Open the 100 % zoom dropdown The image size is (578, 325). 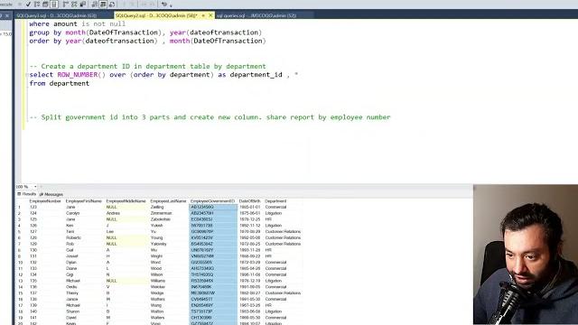[x=35, y=187]
